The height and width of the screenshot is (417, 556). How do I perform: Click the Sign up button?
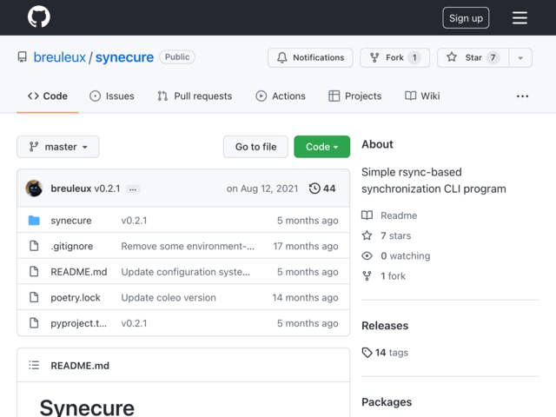pyautogui.click(x=466, y=17)
